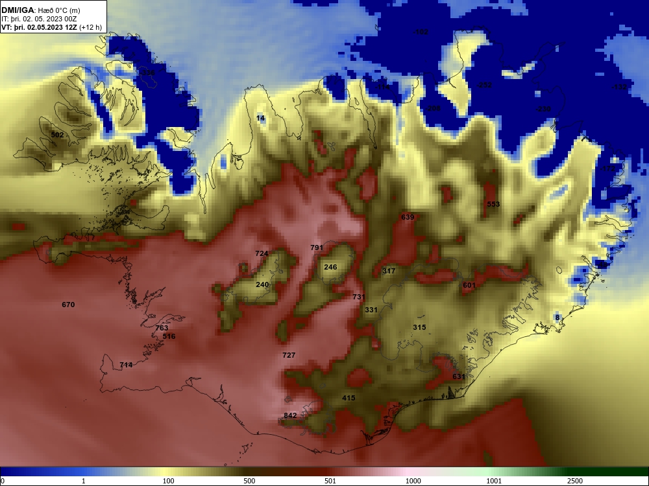This screenshot has width=649, height=486.
Task: Click the map value 724
Action: pyautogui.click(x=262, y=254)
